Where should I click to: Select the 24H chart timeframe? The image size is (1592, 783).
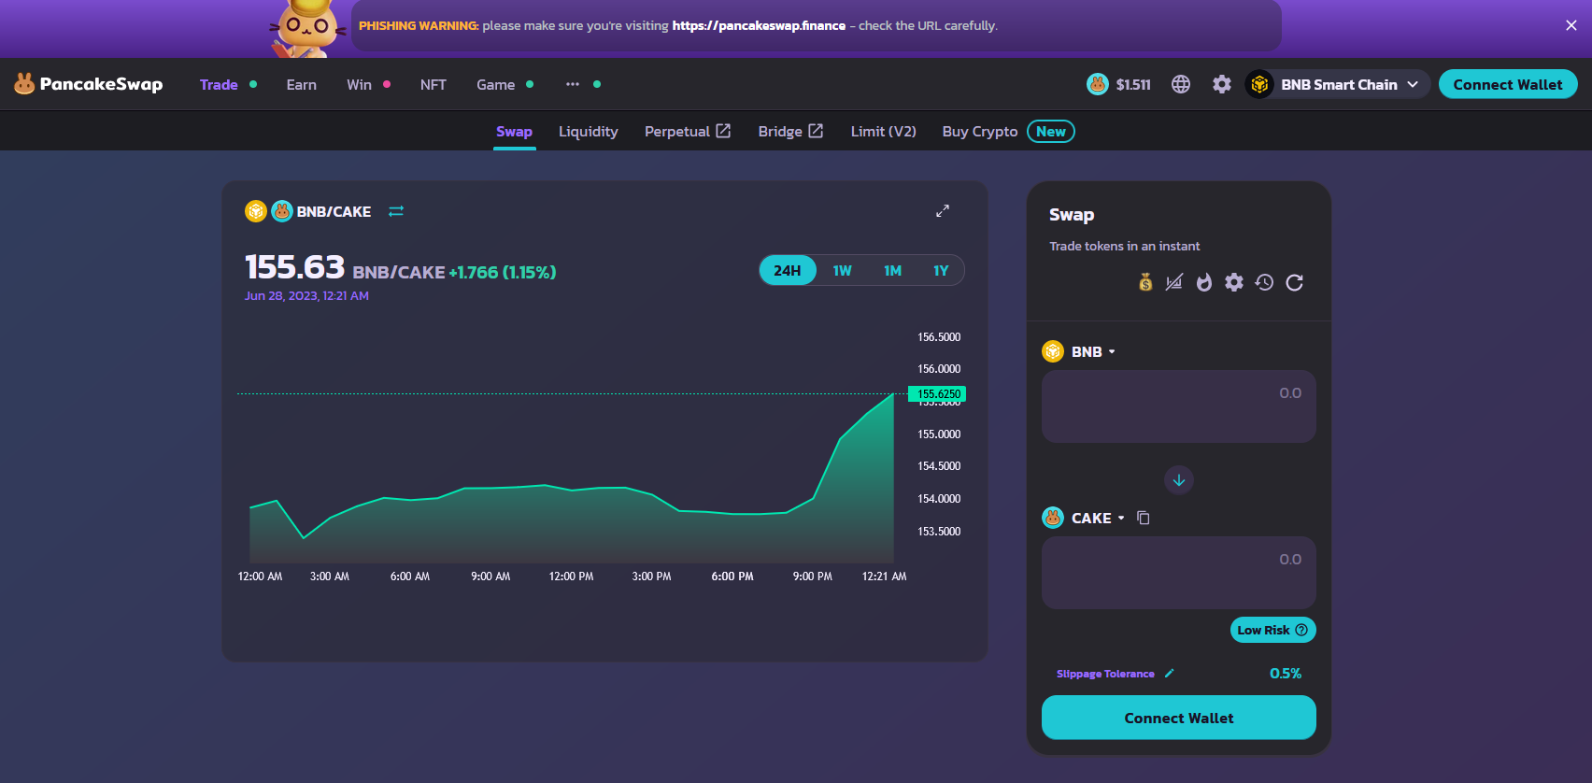pos(788,271)
